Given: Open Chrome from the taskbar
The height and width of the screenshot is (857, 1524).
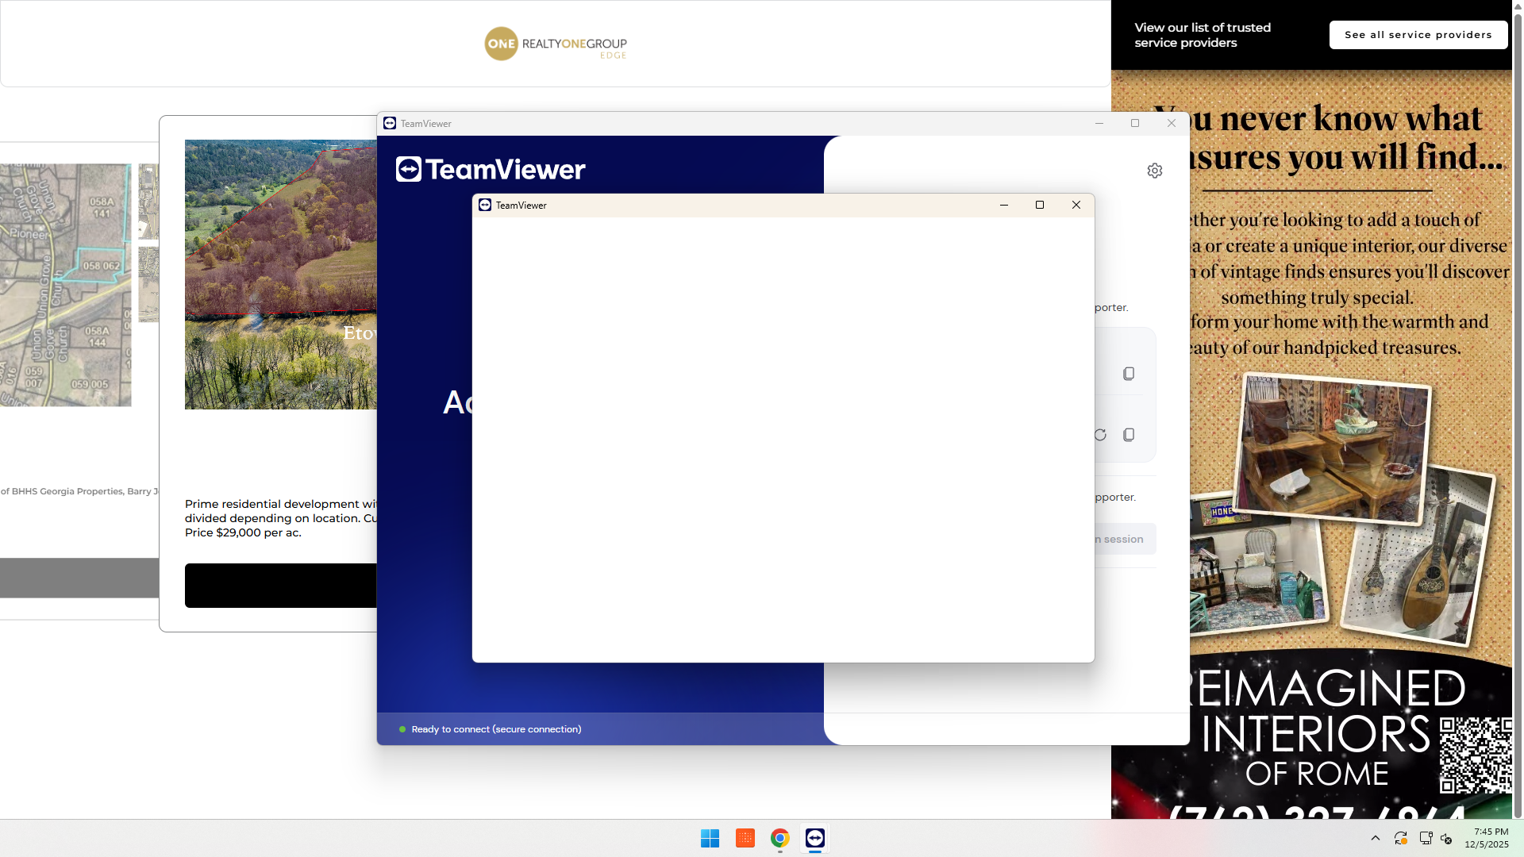Looking at the screenshot, I should pyautogui.click(x=779, y=838).
